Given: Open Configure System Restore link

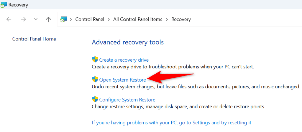Looking at the screenshot, I should [127, 100].
